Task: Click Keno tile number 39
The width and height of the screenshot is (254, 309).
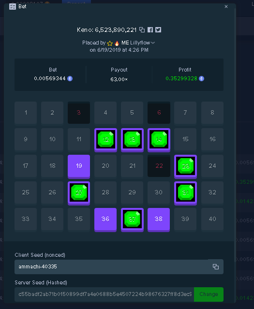Action: 185,219
